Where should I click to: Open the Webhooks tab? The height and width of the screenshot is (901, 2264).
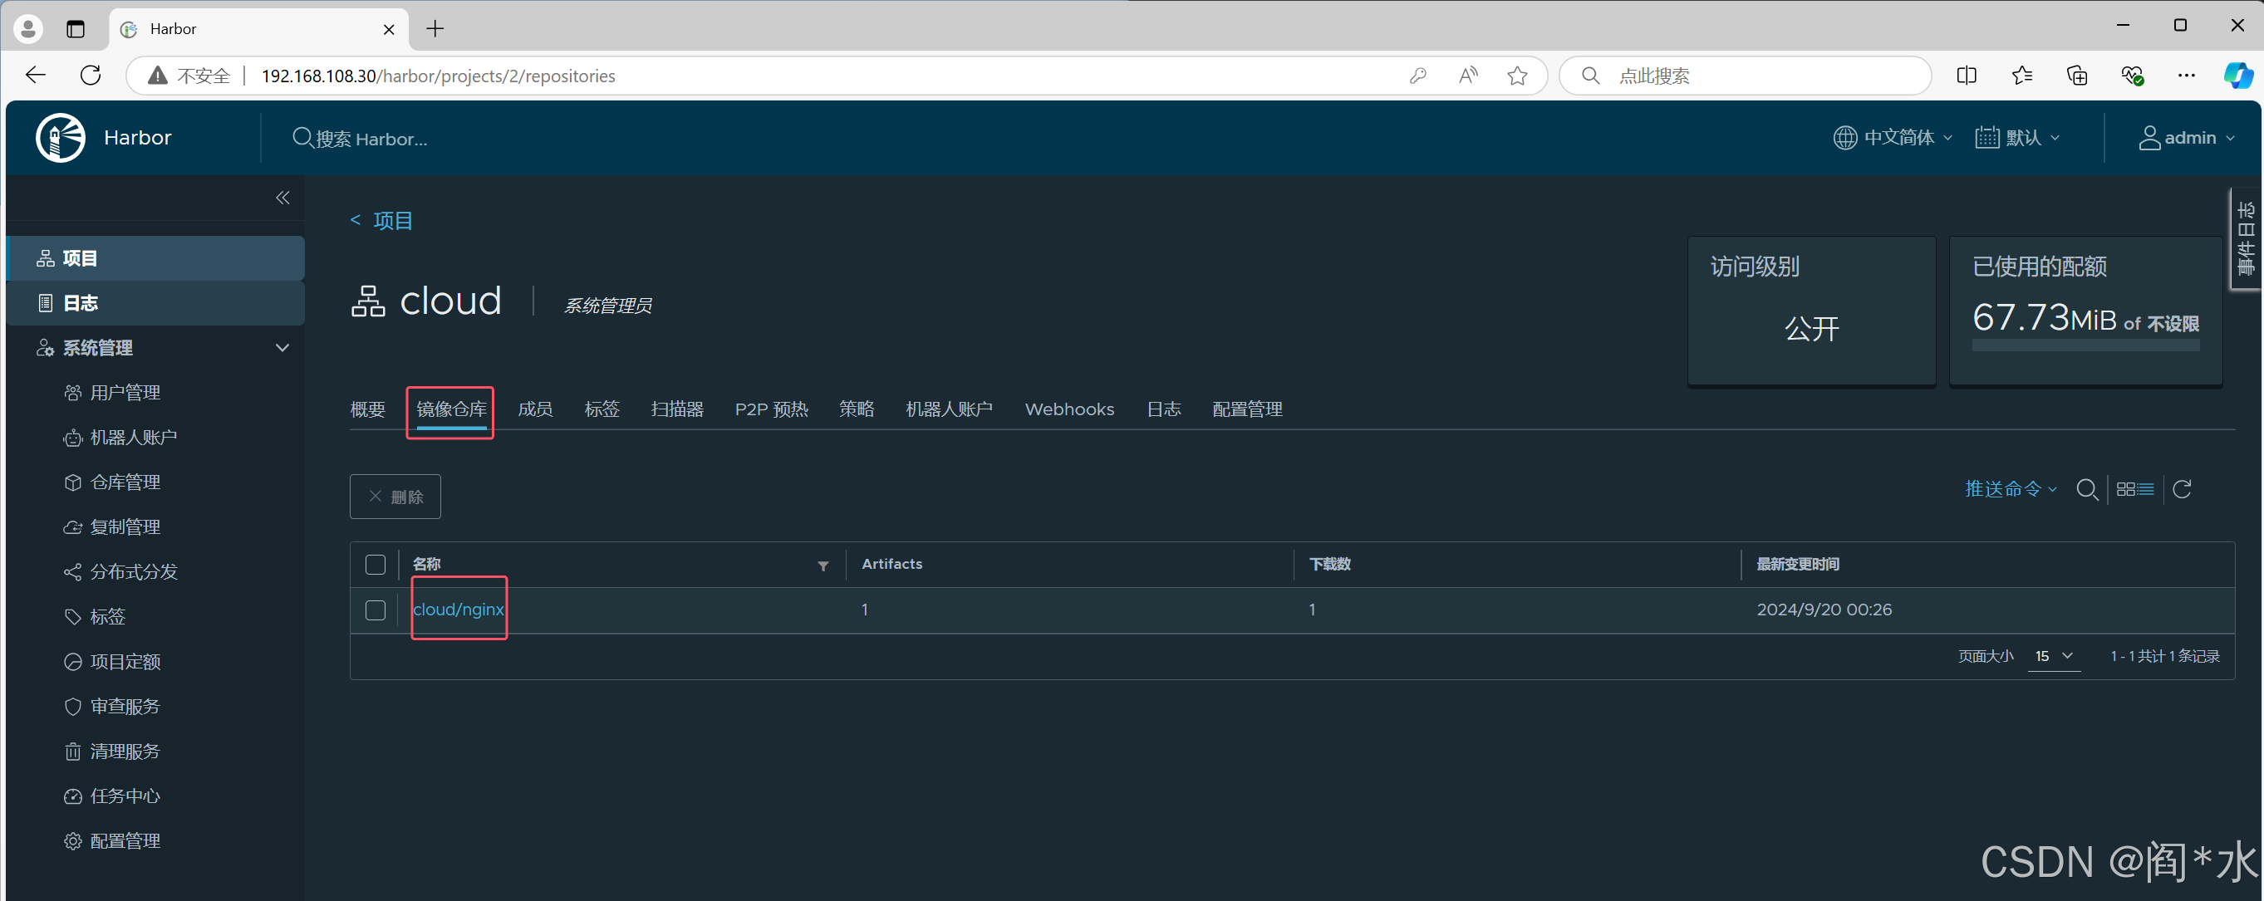click(1068, 409)
